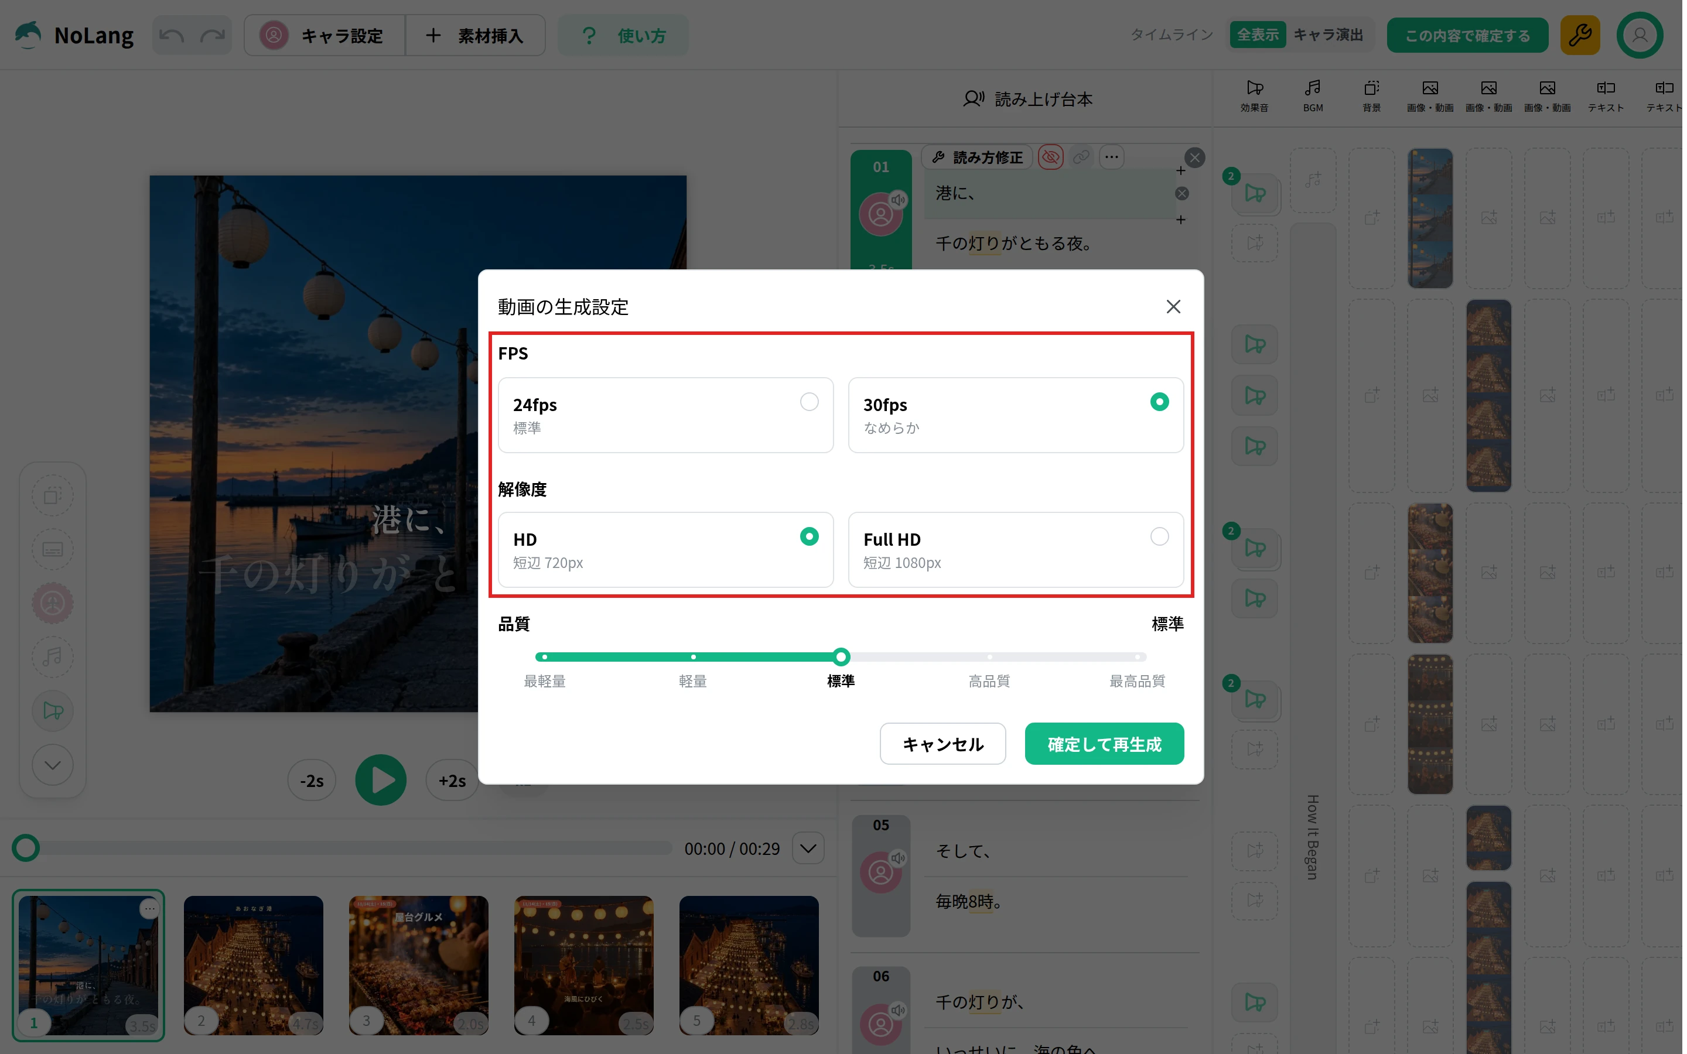The width and height of the screenshot is (1687, 1054).
Task: Click the music note icon in left sidebar
Action: 52,656
